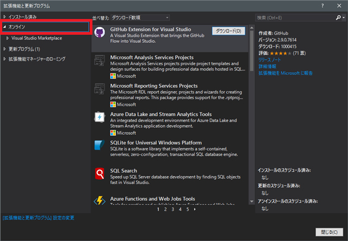Open the 並べ替え sort order dropdown

(x=140, y=17)
